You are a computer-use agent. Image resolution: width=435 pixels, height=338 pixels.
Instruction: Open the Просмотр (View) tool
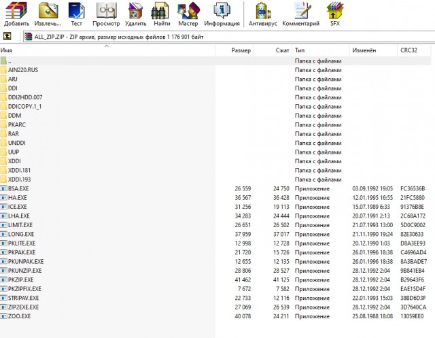click(106, 14)
